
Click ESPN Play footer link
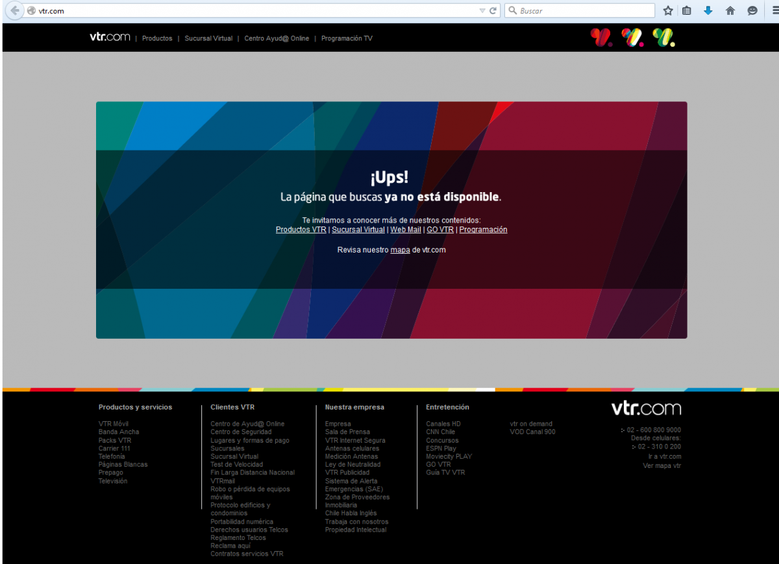coord(441,448)
